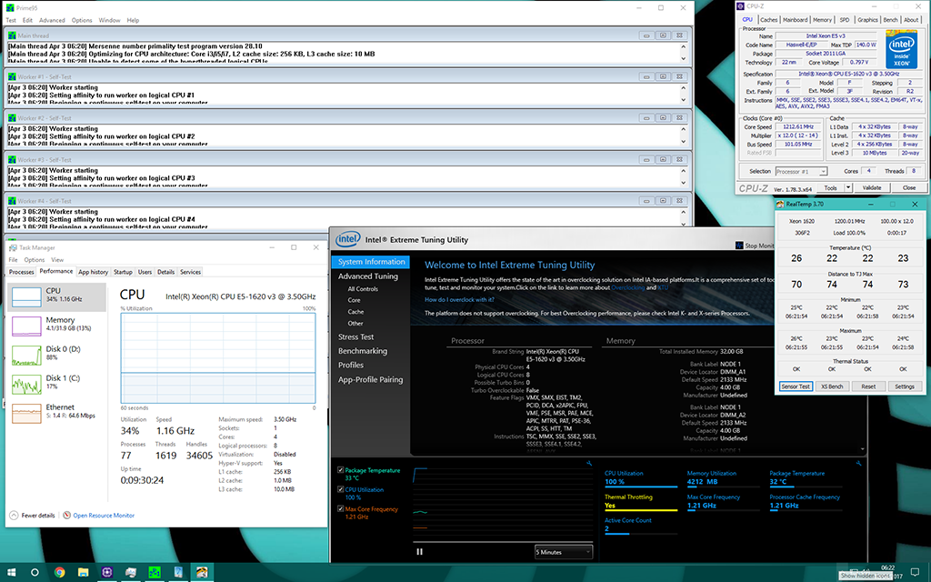This screenshot has width=931, height=582.
Task: Click the Sensor Test button in RealTemp
Action: point(796,386)
